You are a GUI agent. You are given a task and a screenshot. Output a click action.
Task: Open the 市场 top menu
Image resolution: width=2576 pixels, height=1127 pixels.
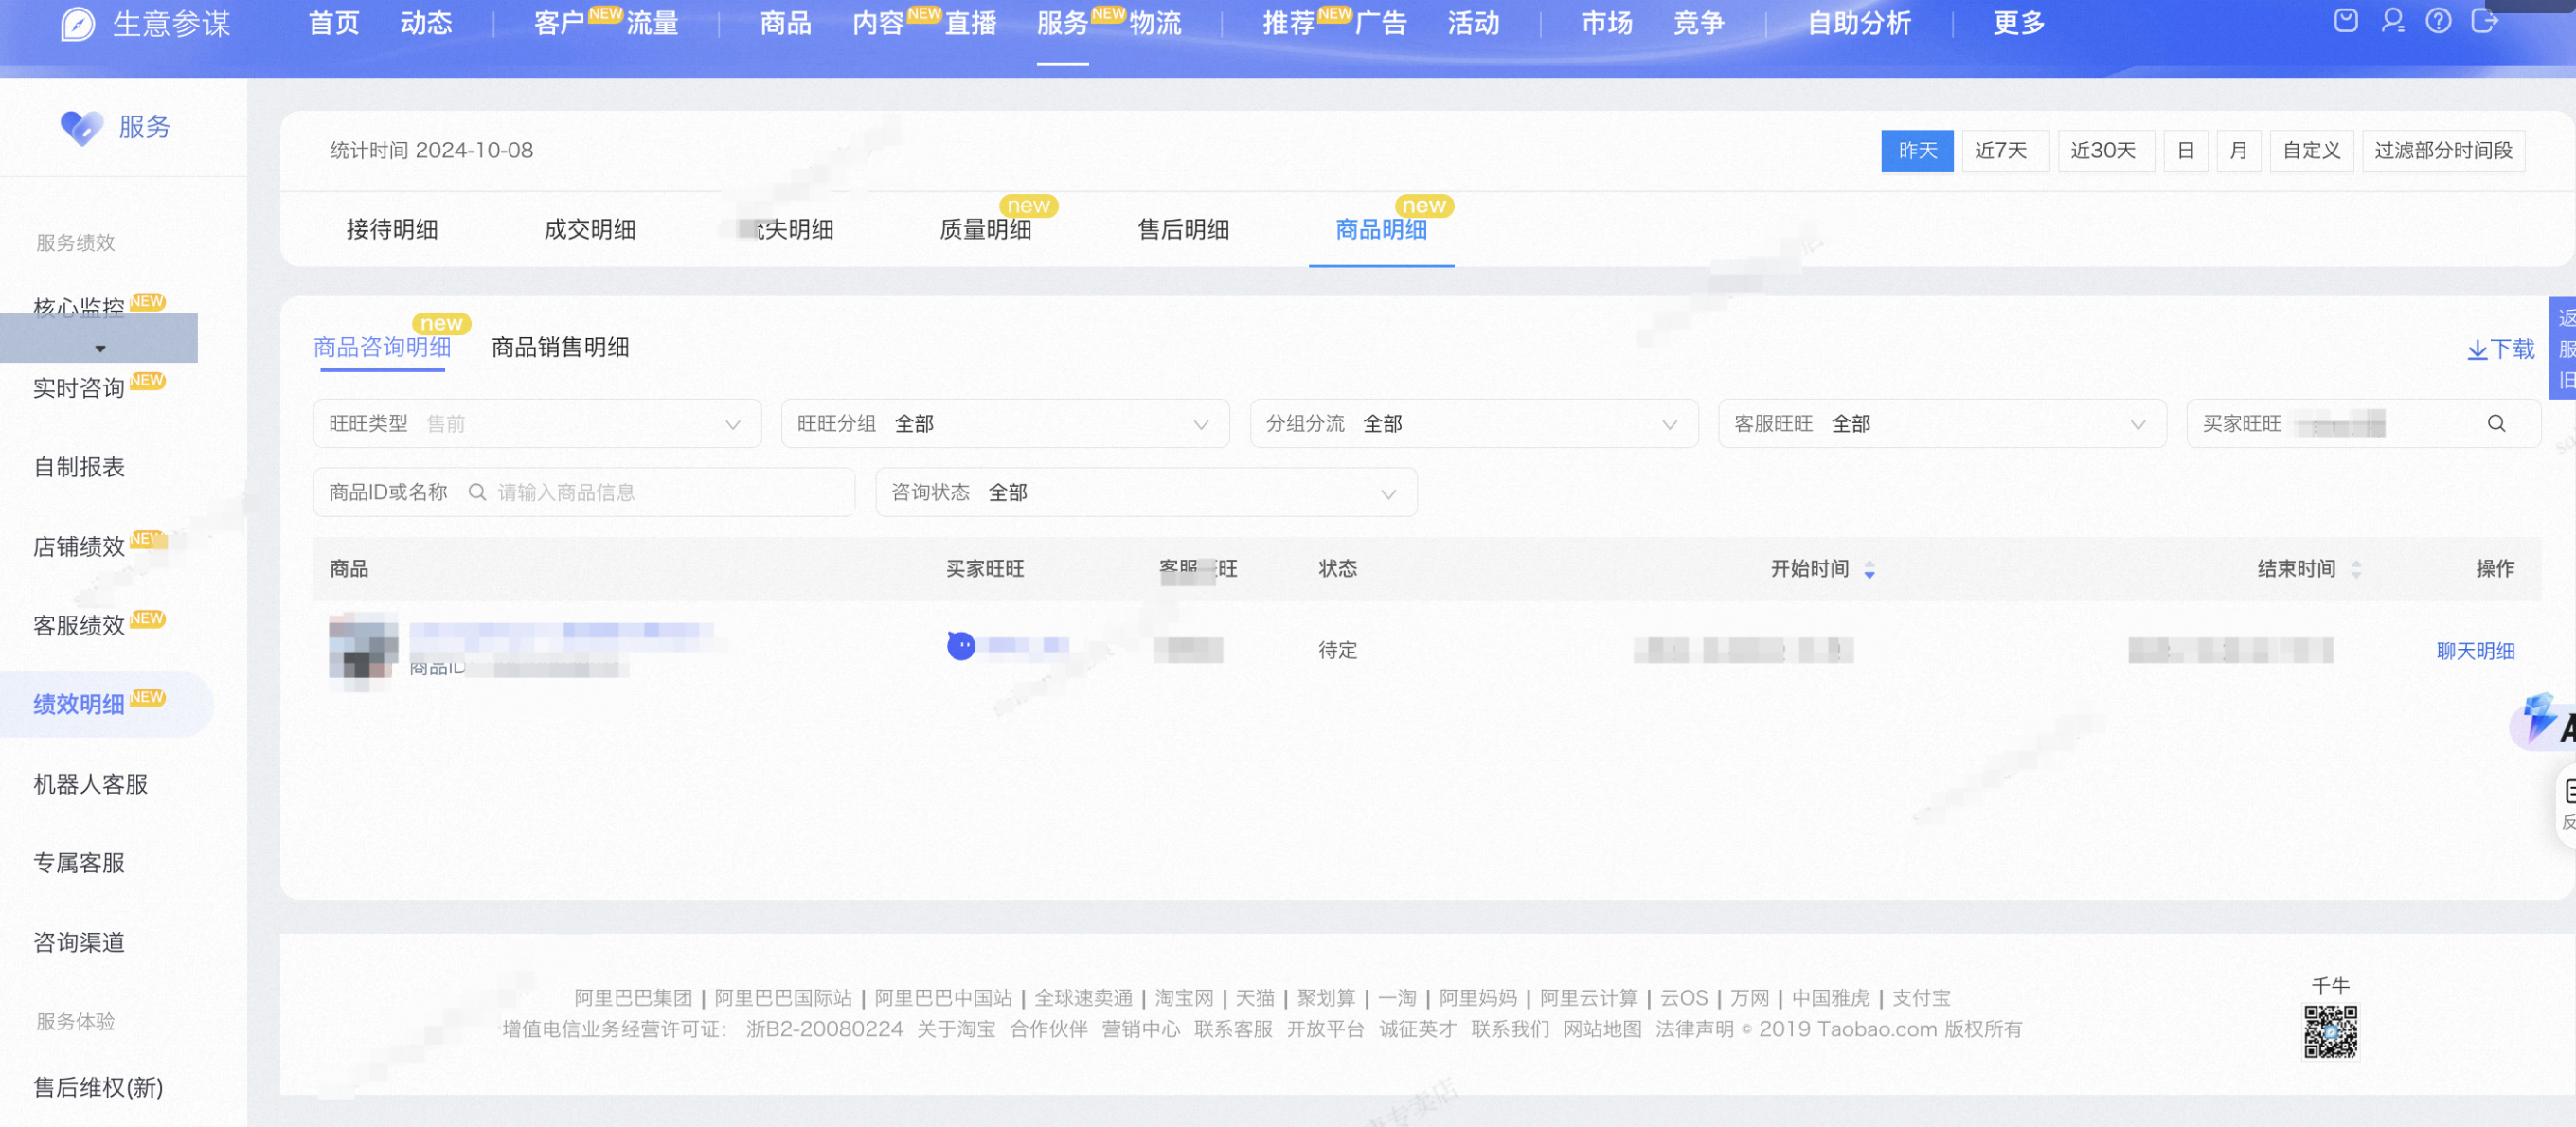(1606, 24)
